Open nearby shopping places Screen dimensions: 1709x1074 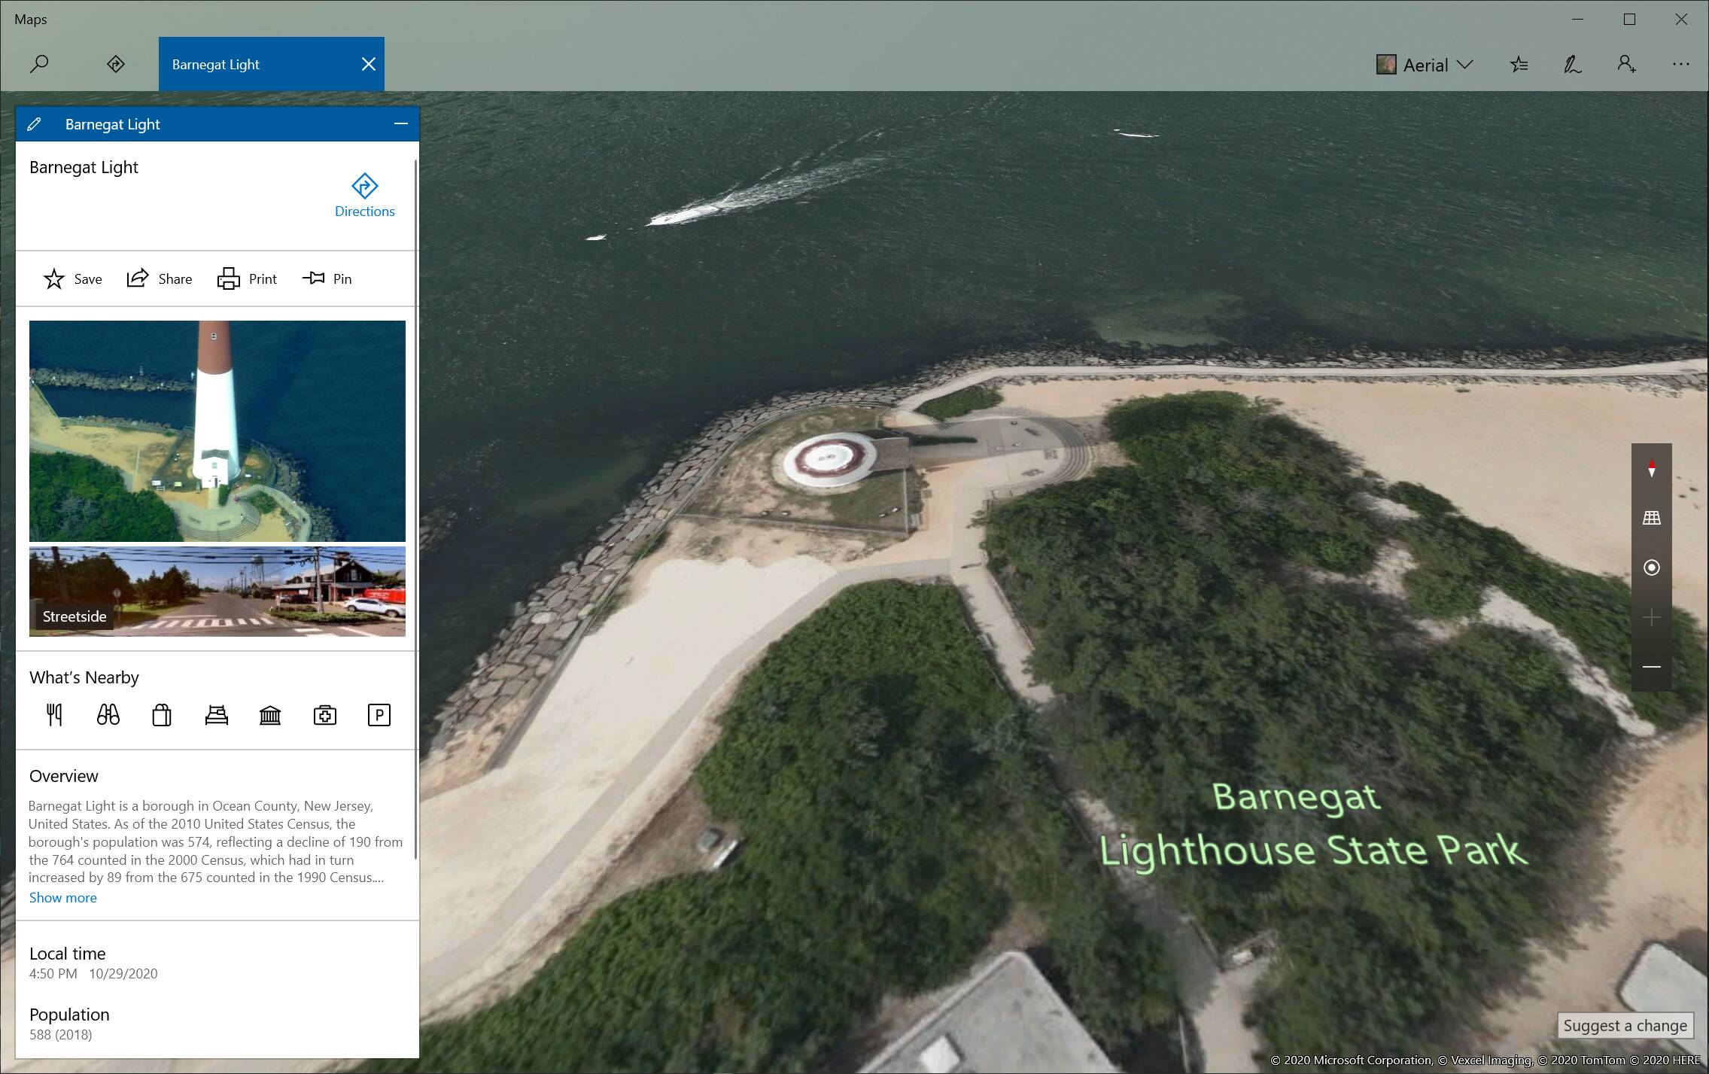pos(162,714)
